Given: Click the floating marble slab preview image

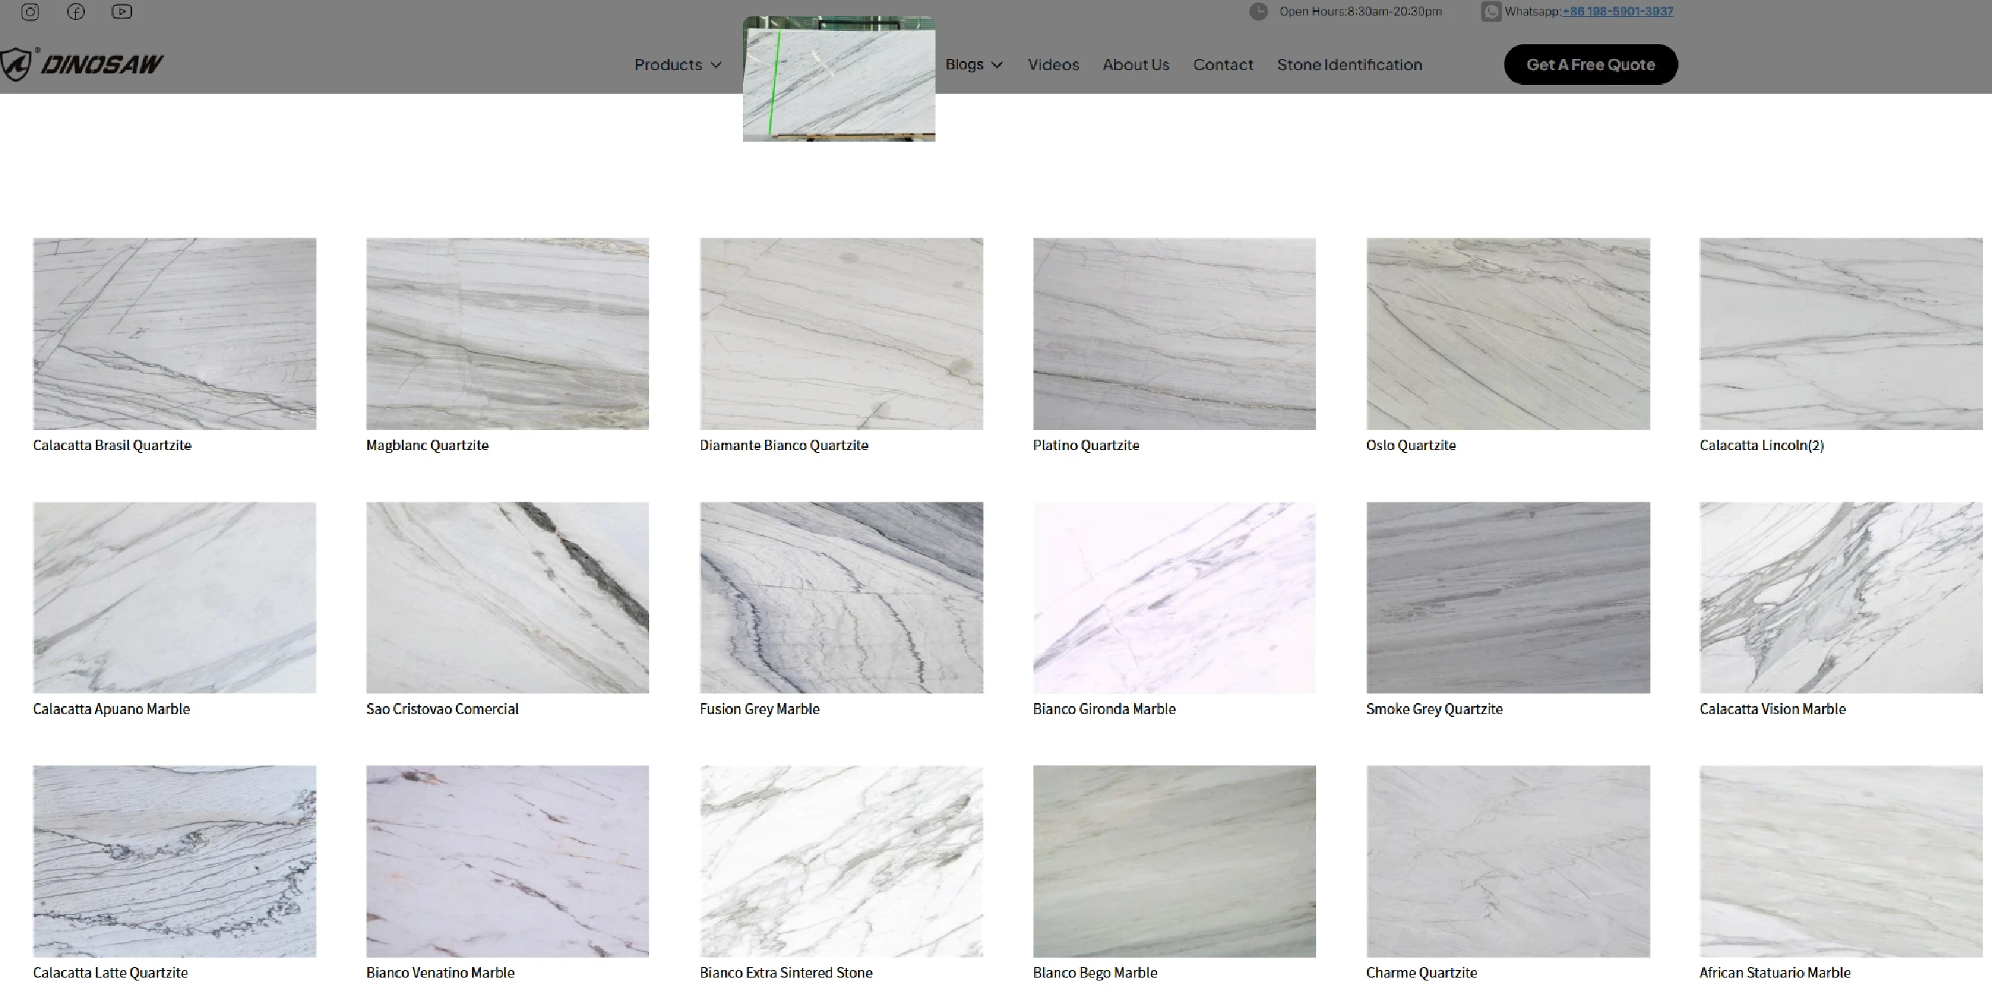Looking at the screenshot, I should click(839, 79).
